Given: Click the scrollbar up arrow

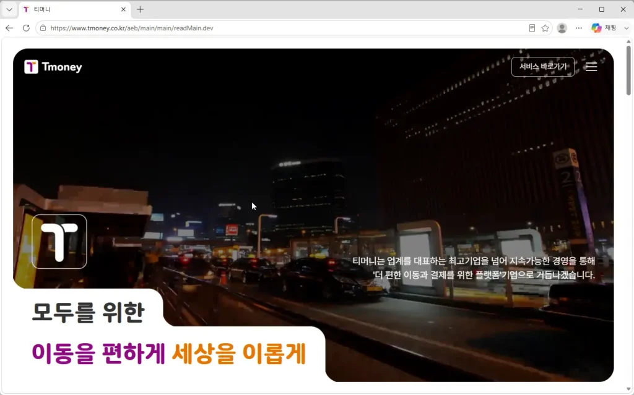Looking at the screenshot, I should tap(628, 41).
